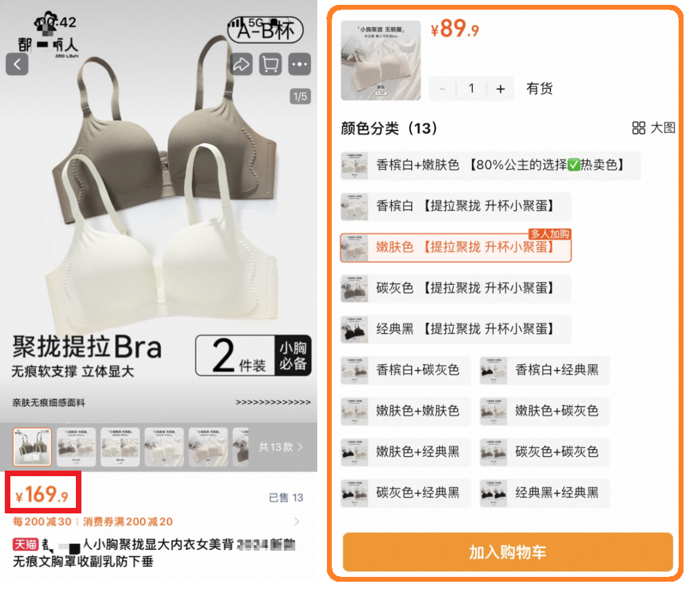This screenshot has width=698, height=590.
Task: Choose 嫩肤色+碳灰色 combo
Action: pos(545,411)
